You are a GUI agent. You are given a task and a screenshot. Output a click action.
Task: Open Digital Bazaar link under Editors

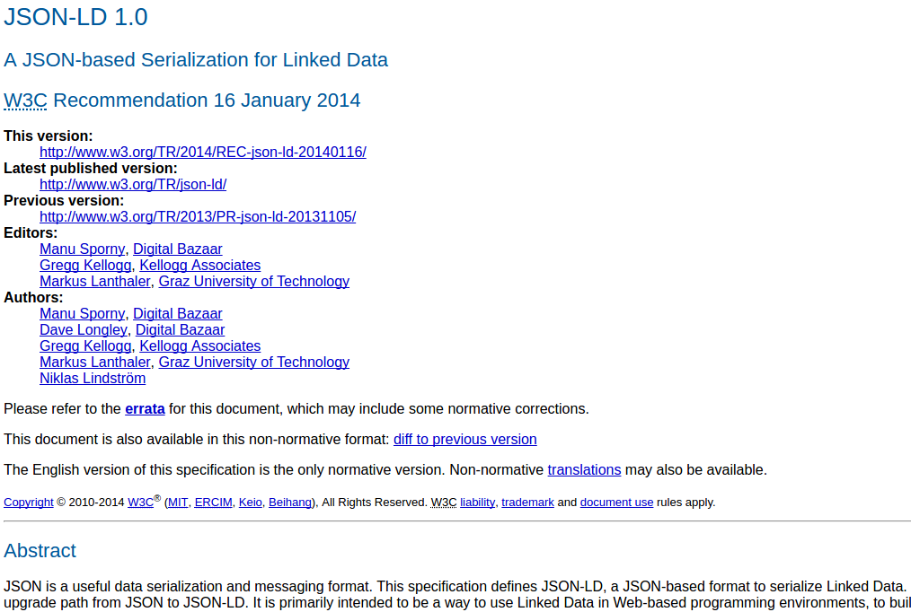(177, 249)
